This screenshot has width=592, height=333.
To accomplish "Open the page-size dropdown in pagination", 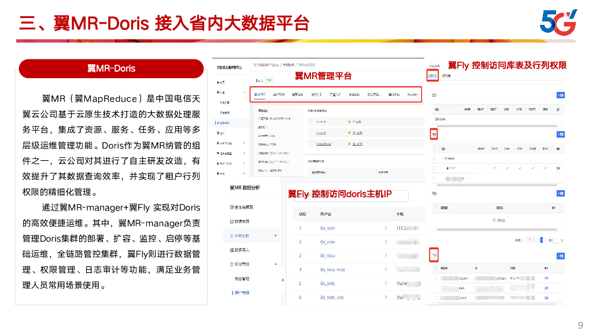I will click(x=530, y=240).
